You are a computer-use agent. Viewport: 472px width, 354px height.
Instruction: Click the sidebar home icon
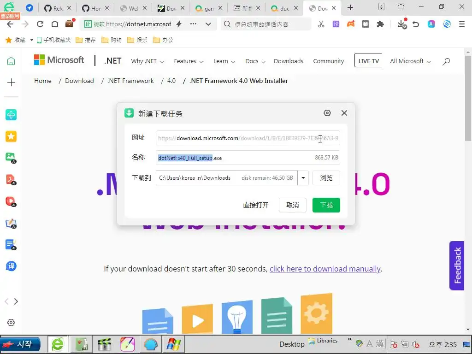pyautogui.click(x=11, y=61)
